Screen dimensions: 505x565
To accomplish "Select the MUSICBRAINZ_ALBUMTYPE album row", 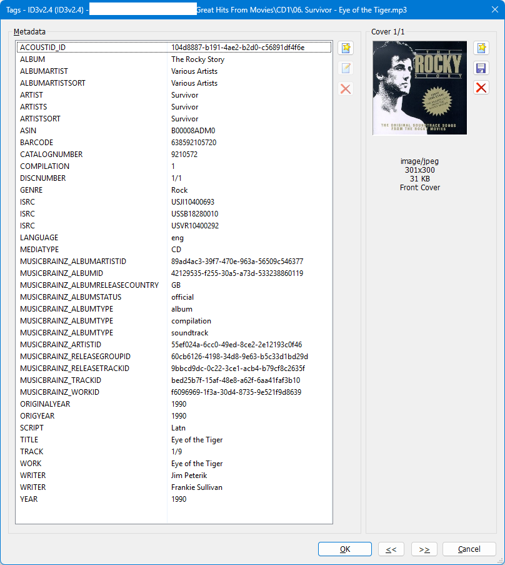I will click(x=174, y=309).
